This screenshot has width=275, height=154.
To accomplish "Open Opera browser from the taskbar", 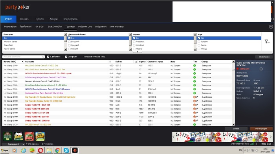I will click(40, 150).
